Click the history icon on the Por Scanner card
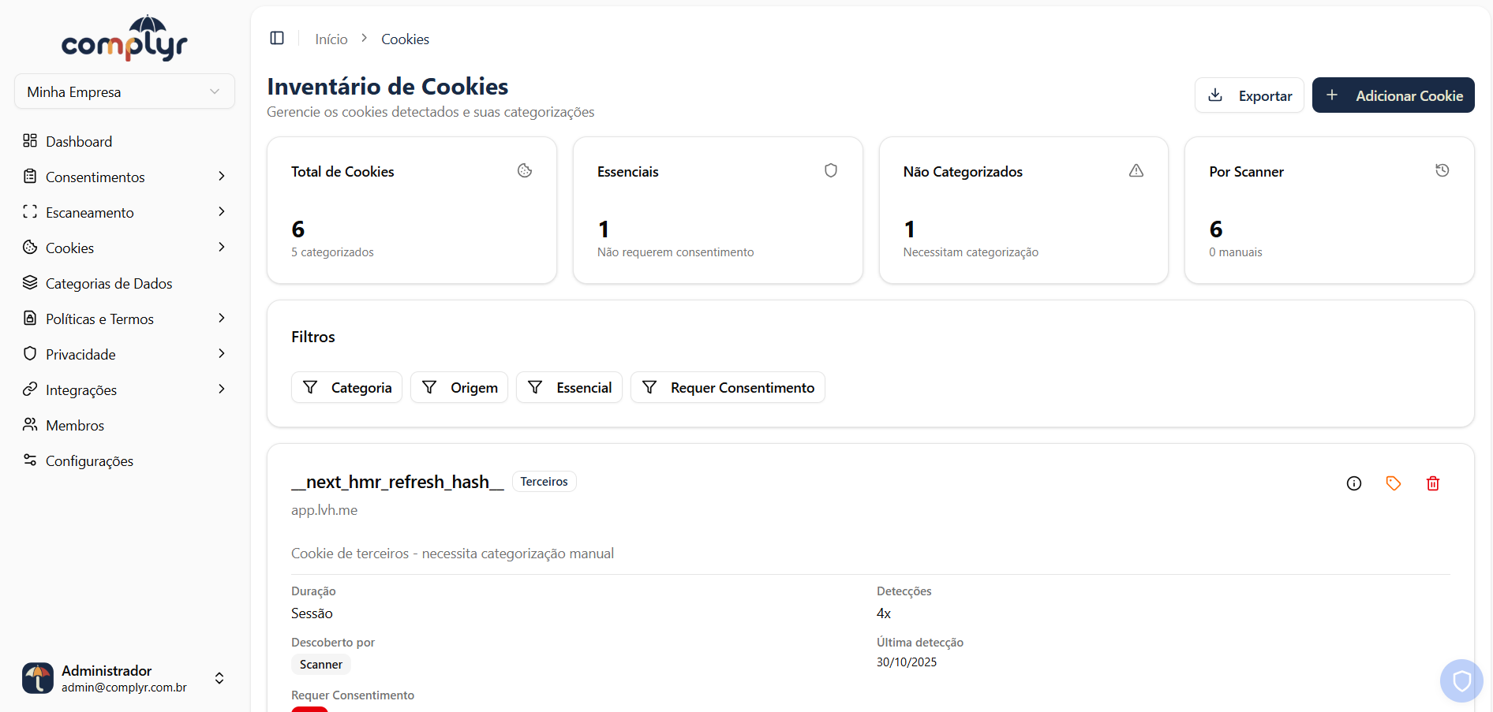Viewport: 1493px width, 712px height. pos(1442,170)
